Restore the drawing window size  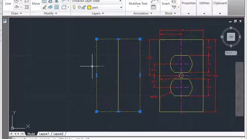click(235, 21)
